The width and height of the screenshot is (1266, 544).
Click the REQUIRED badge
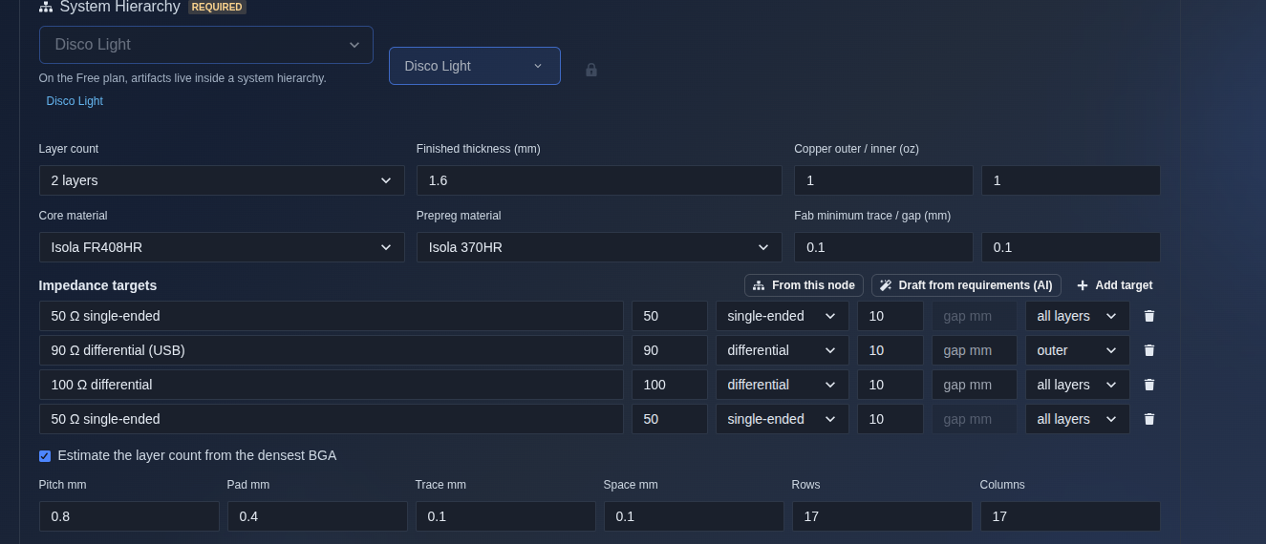pos(217,7)
